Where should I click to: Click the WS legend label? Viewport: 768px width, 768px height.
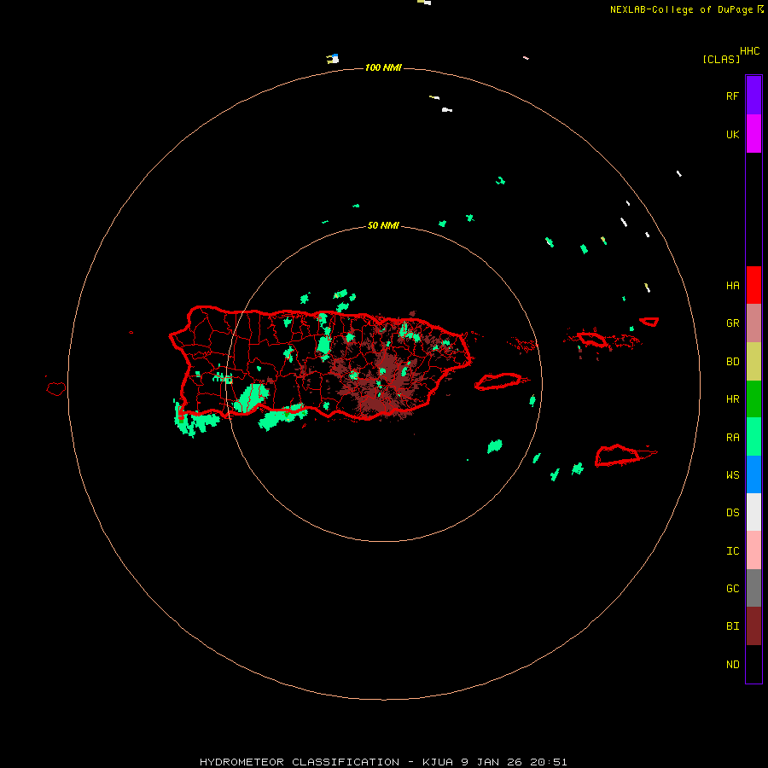tap(732, 475)
